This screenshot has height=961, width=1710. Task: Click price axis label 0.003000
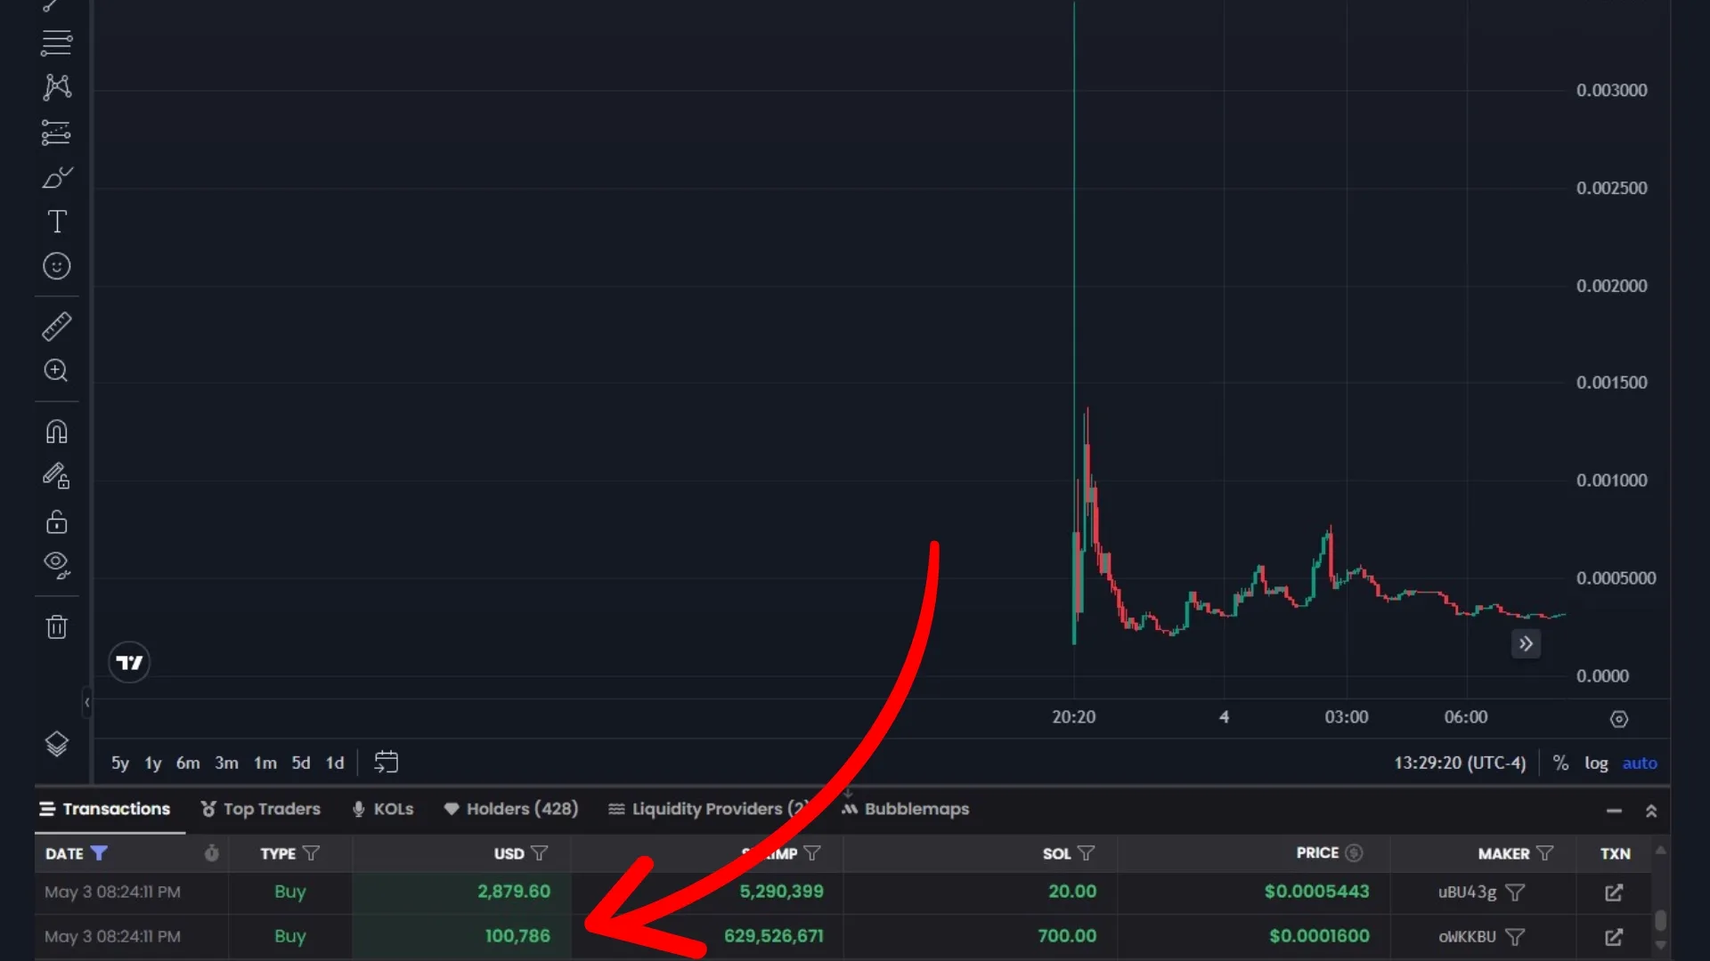(x=1611, y=90)
